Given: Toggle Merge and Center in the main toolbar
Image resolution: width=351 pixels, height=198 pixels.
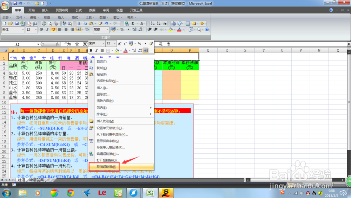Looking at the screenshot, I should pyautogui.click(x=78, y=30).
